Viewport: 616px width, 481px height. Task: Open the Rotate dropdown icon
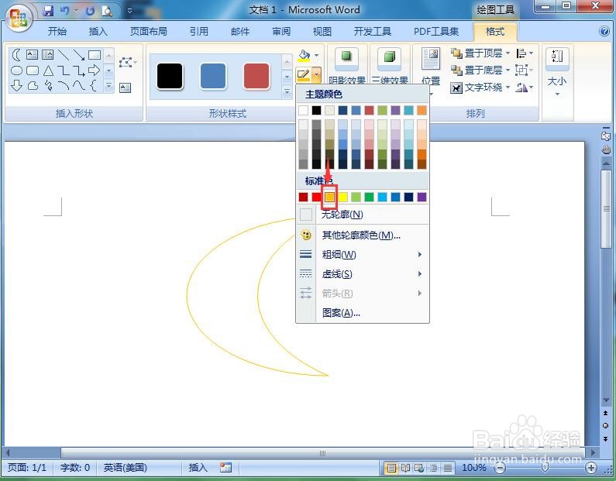coord(525,88)
